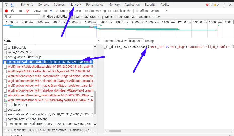Click into the Filter text field
The height and width of the screenshot is (136, 234).
(22, 17)
